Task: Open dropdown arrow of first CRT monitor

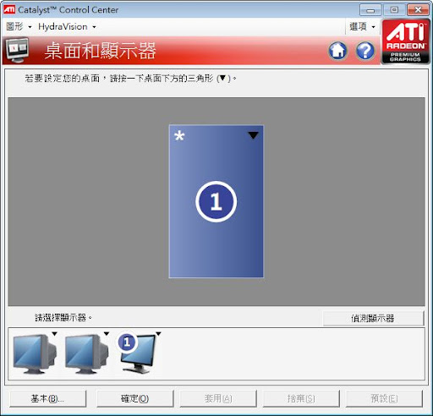Action: [x=54, y=334]
